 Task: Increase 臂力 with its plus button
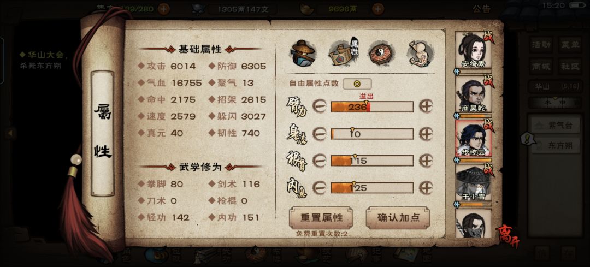coord(426,106)
